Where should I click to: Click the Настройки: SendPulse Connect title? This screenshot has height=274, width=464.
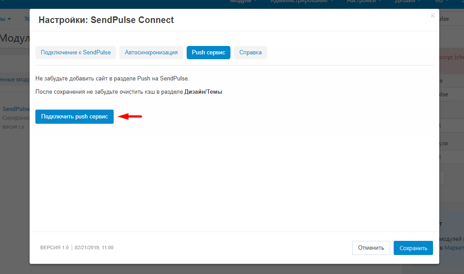[x=106, y=20]
